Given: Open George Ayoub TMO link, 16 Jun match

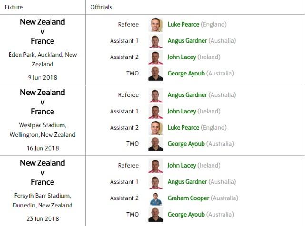Looking at the screenshot, I should (x=186, y=144).
